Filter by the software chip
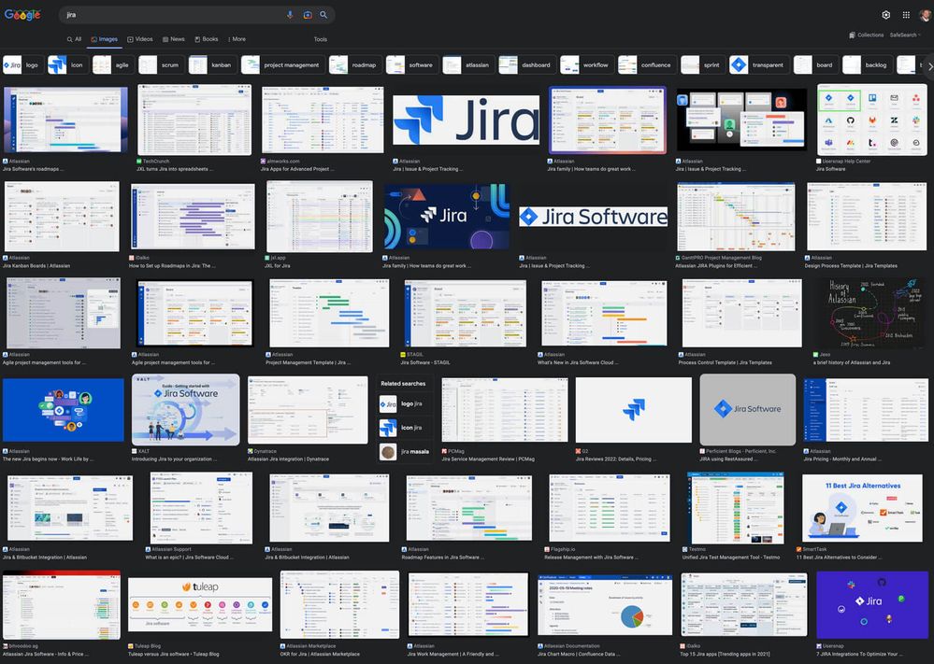Viewport: 934px width, 664px height. coord(411,64)
